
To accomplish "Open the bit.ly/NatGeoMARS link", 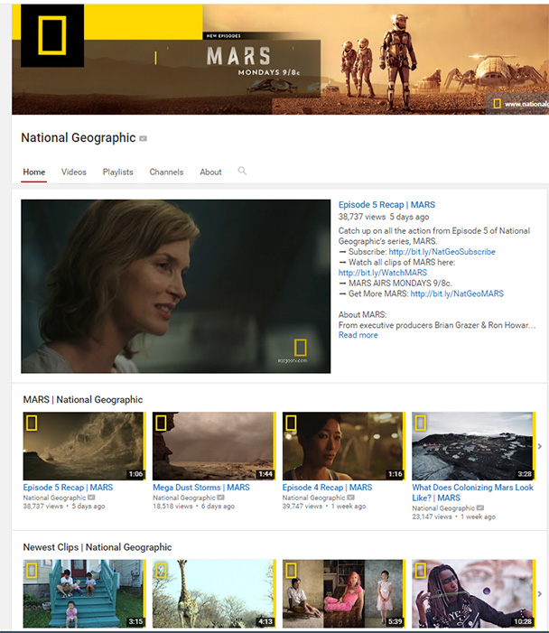I will pyautogui.click(x=456, y=293).
